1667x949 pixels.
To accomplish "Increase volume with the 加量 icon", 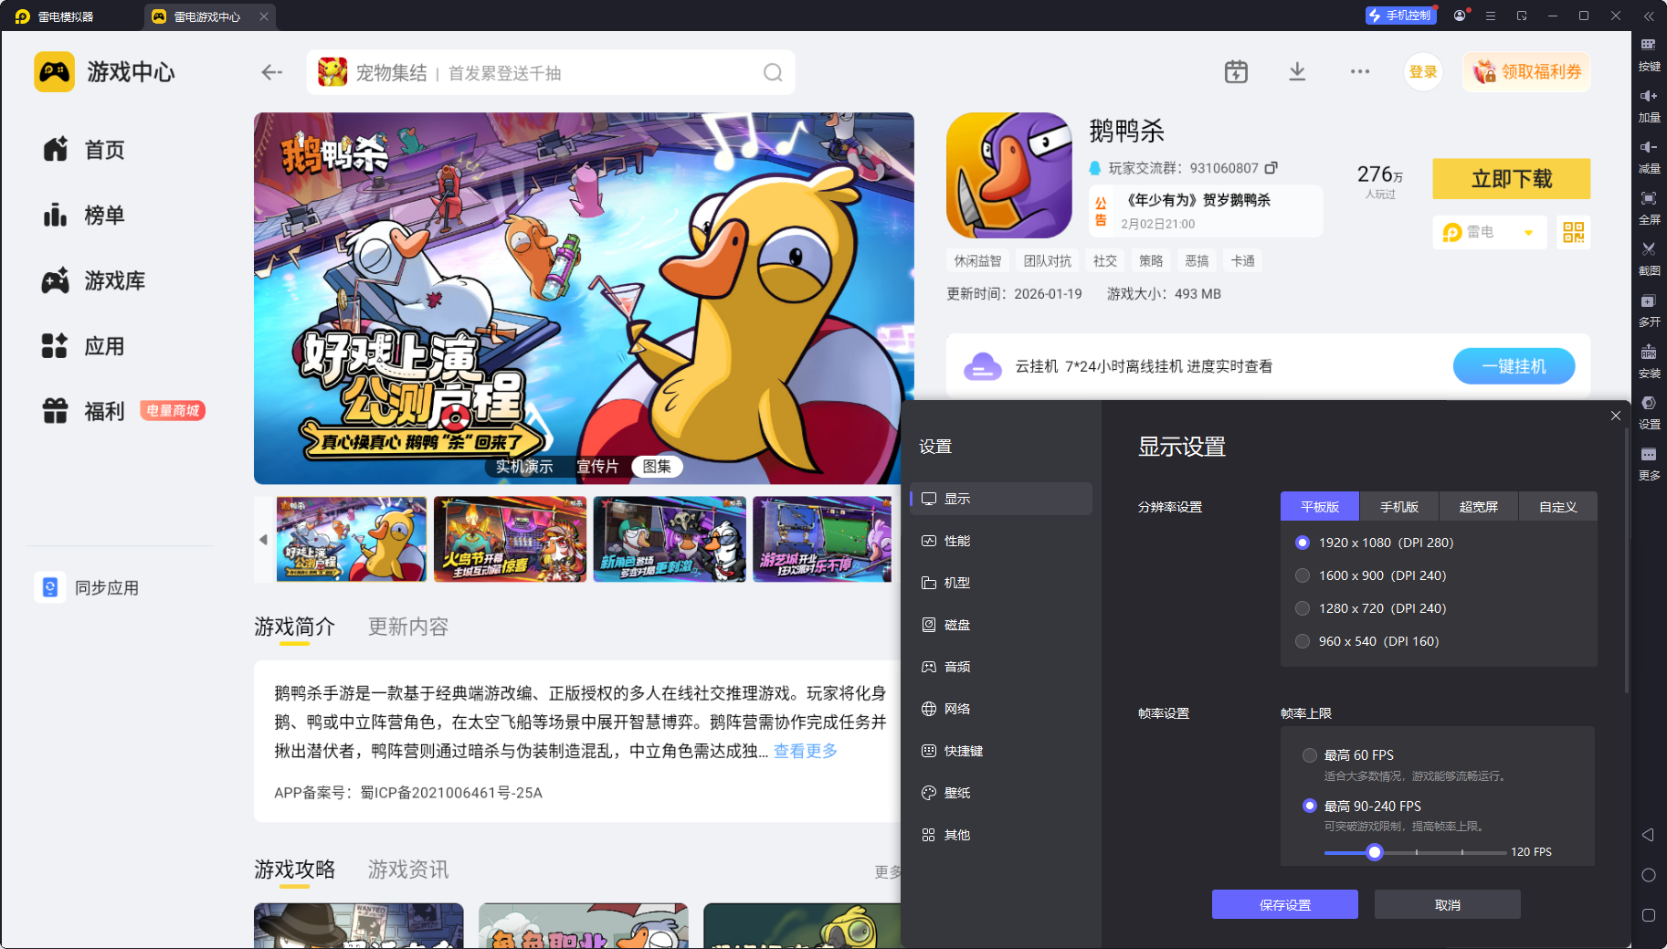I will [1649, 105].
